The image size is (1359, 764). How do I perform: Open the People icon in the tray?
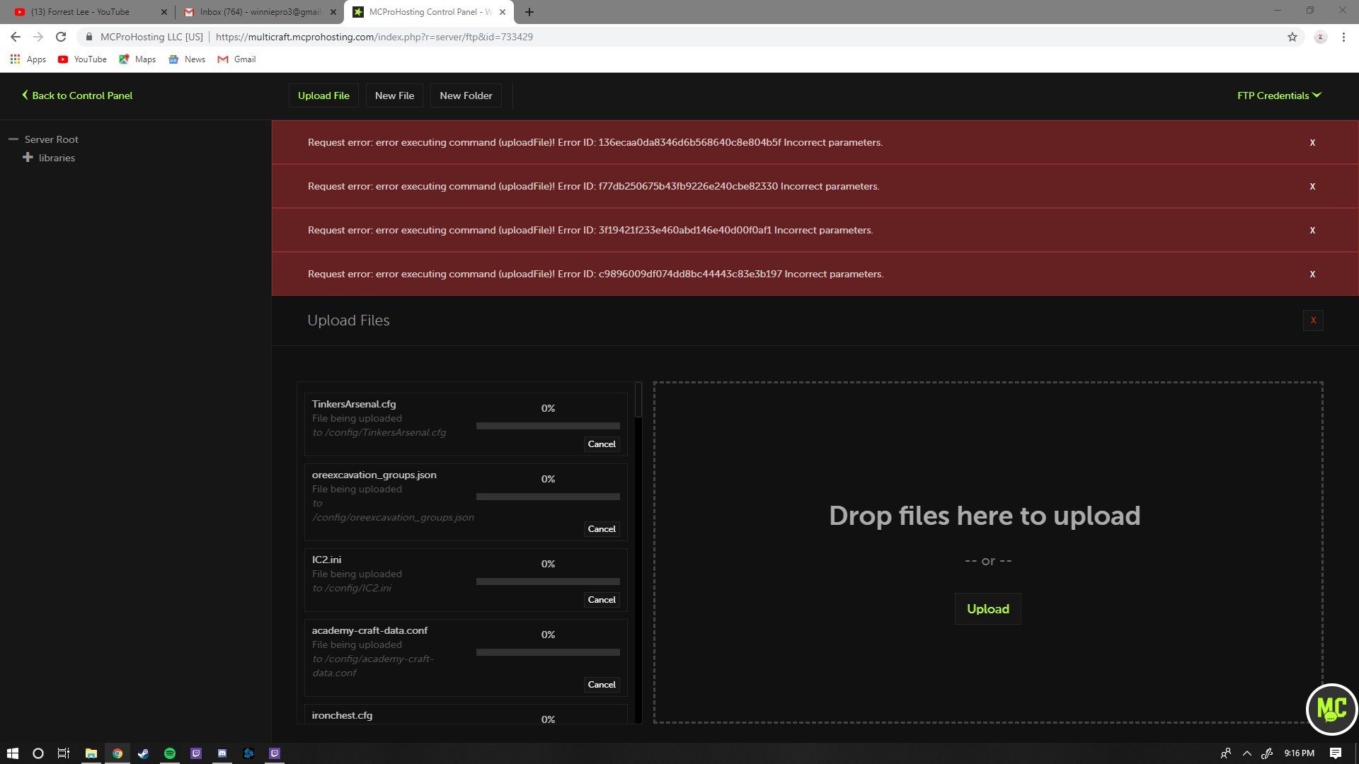point(1226,753)
